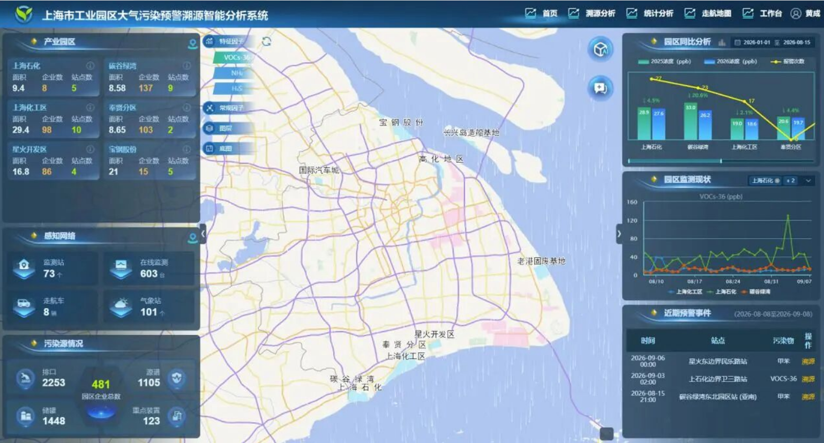This screenshot has width=824, height=443.
Task: Toggle 2025浓度 legend series
Action: point(664,62)
